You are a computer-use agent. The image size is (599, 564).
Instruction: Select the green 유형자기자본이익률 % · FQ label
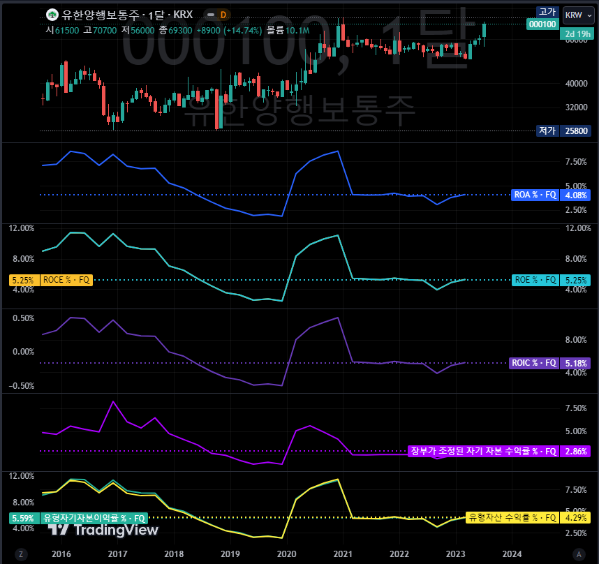pos(94,518)
